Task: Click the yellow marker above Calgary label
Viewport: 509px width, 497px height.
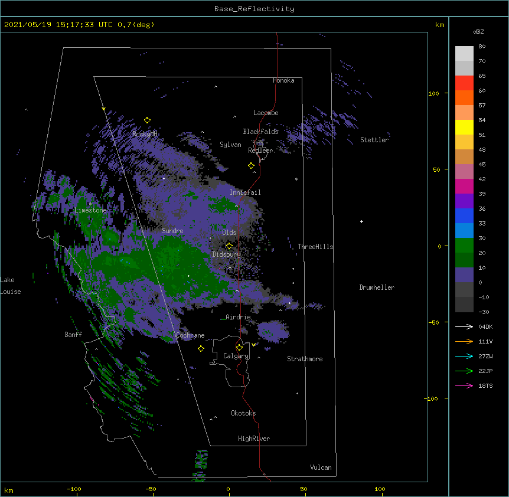Action: click(239, 348)
